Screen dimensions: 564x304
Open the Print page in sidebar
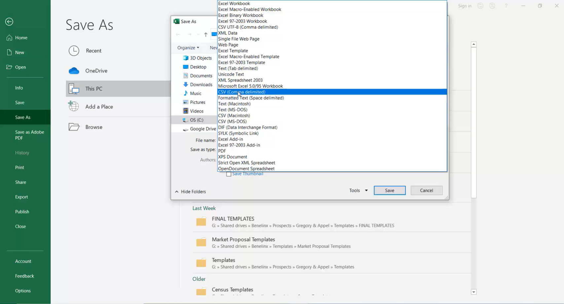tap(25, 167)
